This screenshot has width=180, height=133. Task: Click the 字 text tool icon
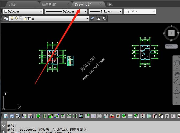[x=167, y=116]
